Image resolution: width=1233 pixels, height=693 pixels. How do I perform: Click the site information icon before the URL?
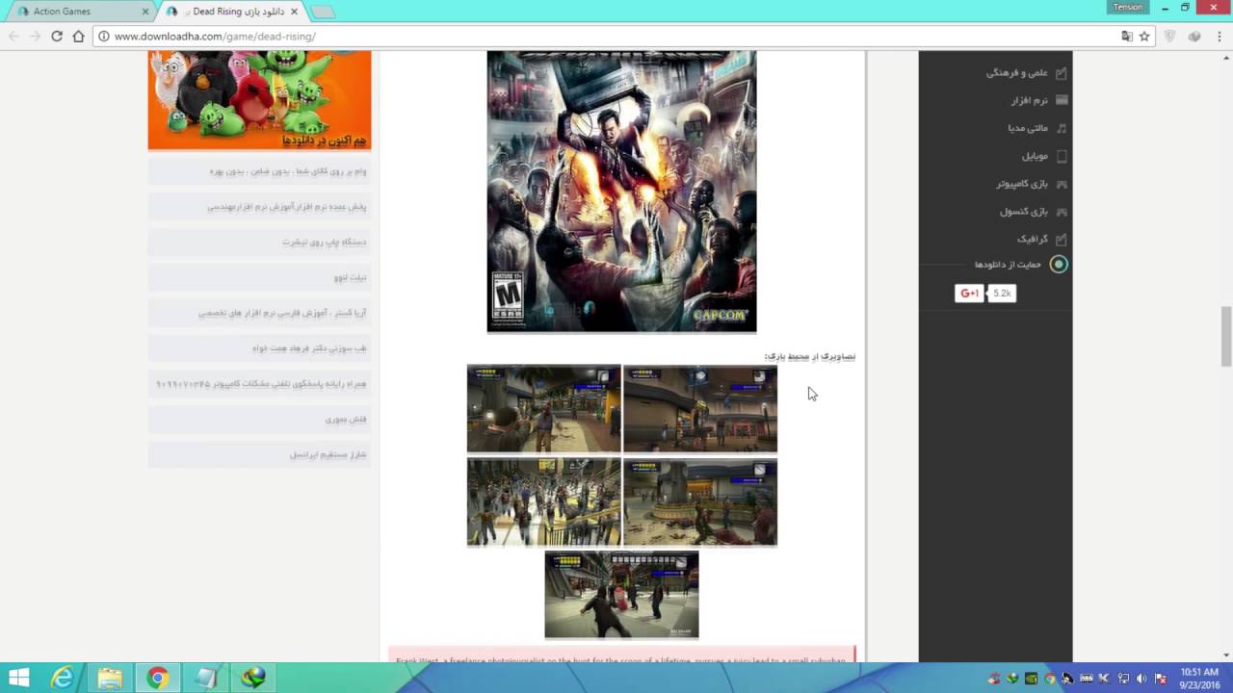(x=102, y=37)
